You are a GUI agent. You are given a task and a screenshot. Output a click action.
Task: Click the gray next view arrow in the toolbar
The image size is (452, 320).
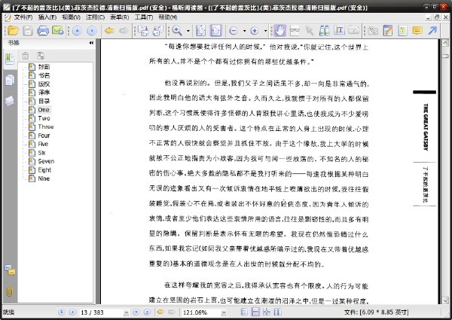tap(124, 30)
